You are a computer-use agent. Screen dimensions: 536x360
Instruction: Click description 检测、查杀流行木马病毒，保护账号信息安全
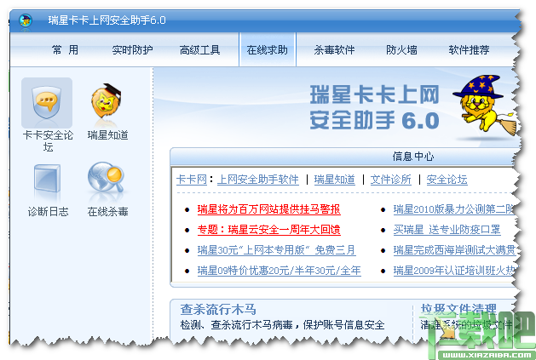pos(282,324)
